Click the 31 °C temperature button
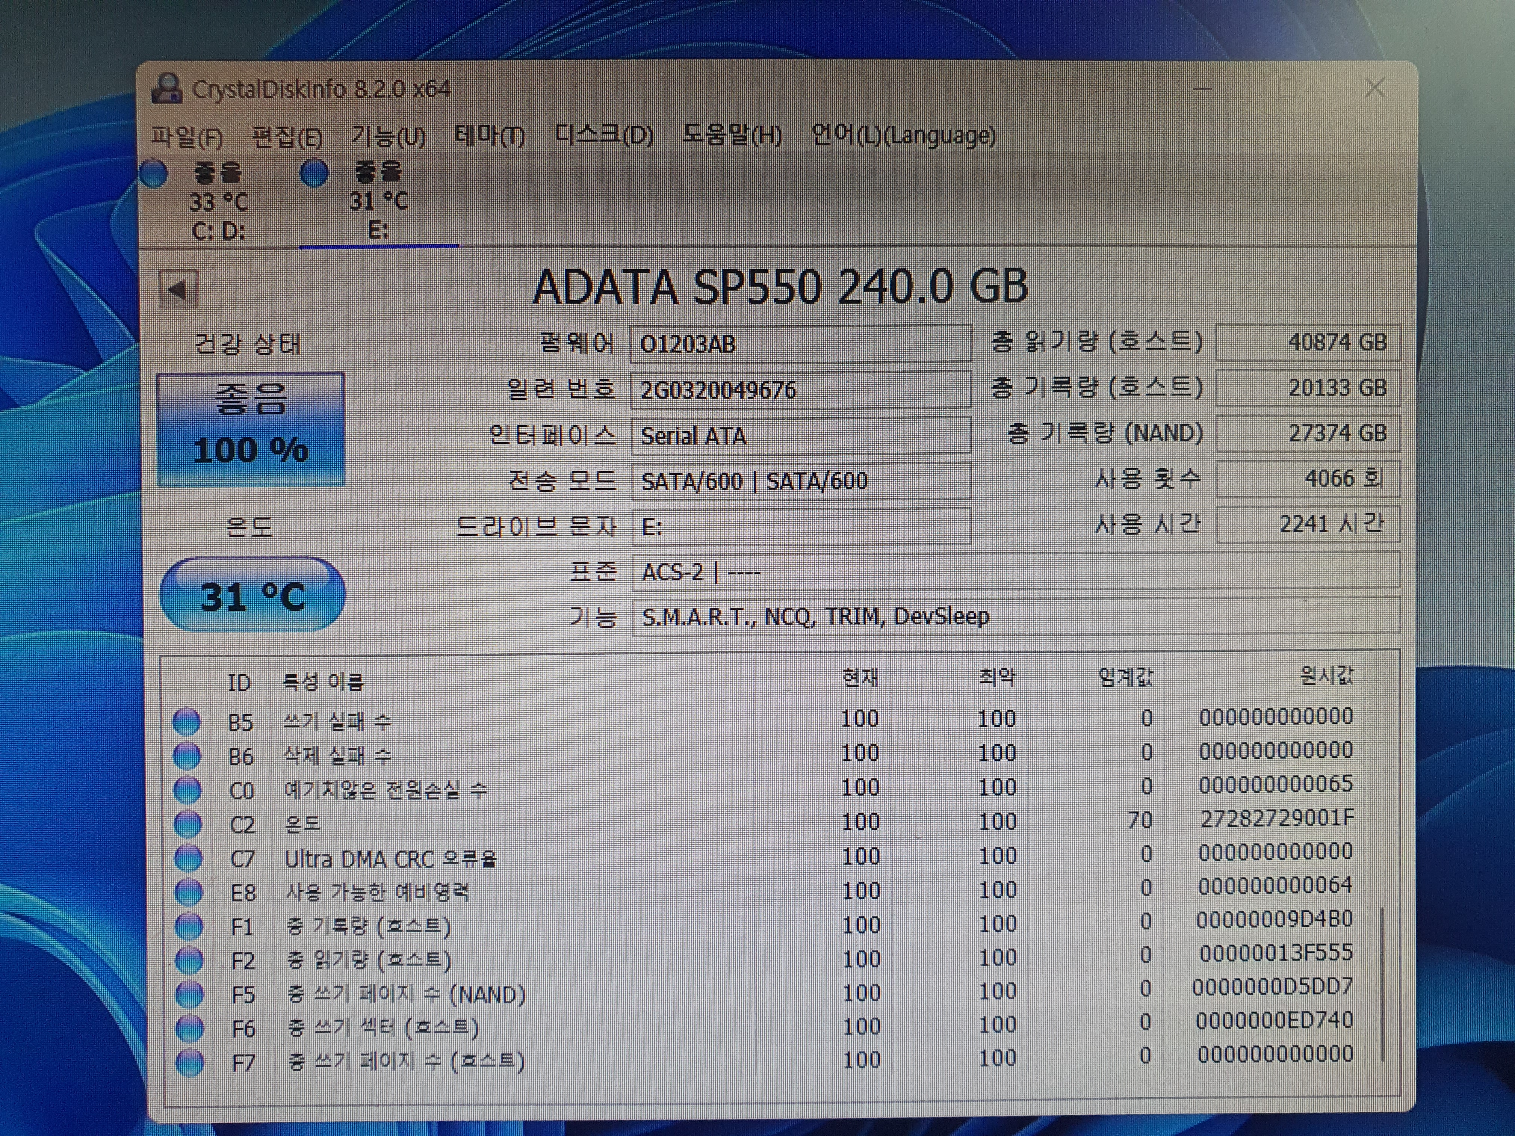The height and width of the screenshot is (1136, 1515). 252,594
